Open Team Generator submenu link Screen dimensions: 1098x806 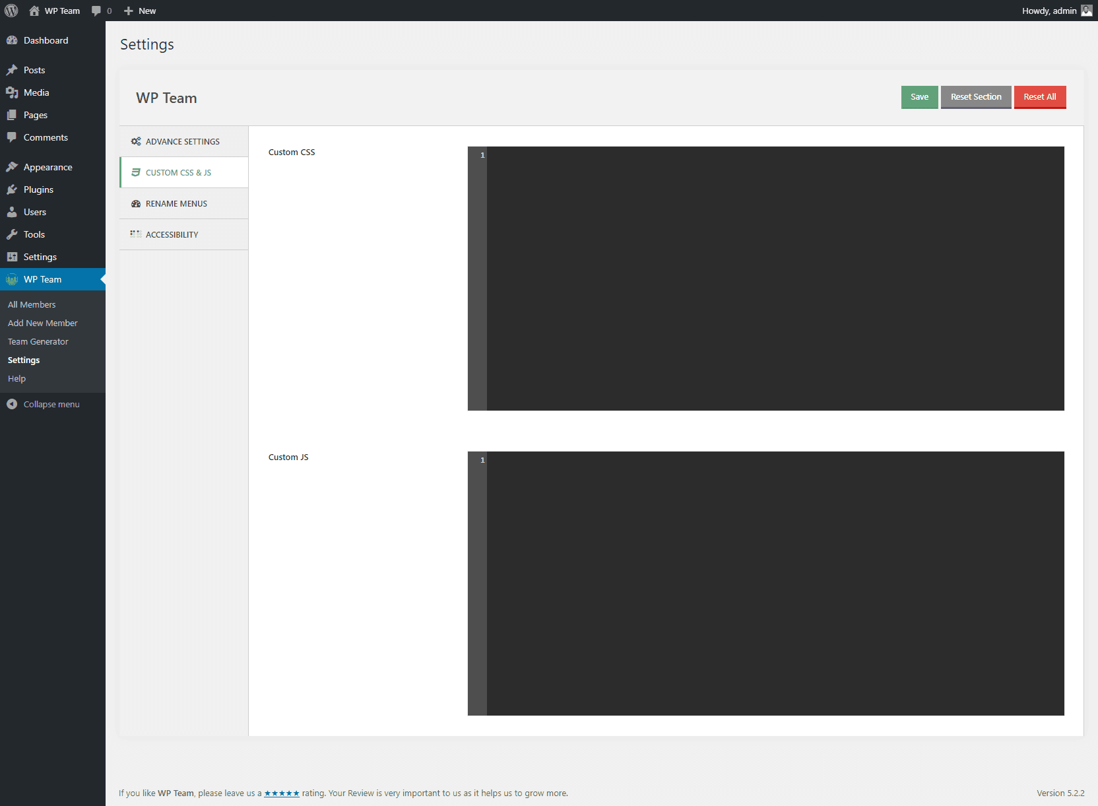(38, 341)
